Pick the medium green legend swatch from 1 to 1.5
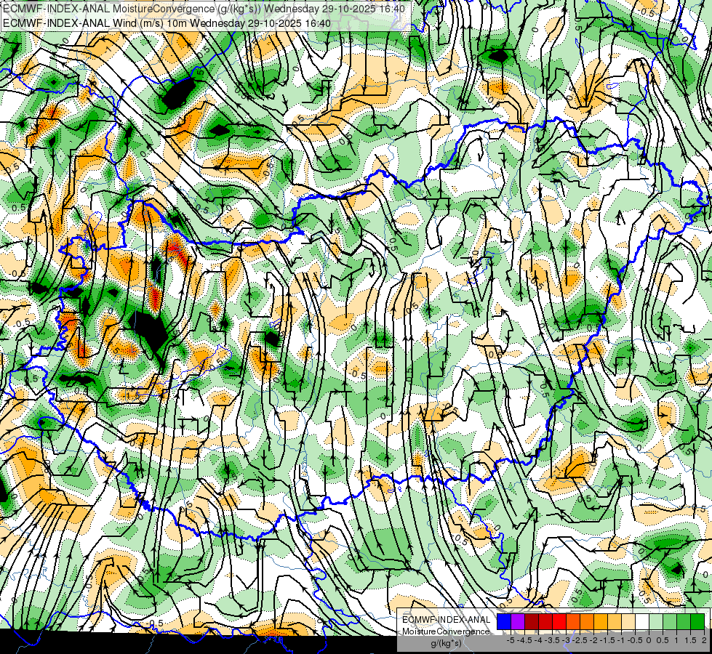Viewport: 712px width, 654px height. tap(684, 622)
